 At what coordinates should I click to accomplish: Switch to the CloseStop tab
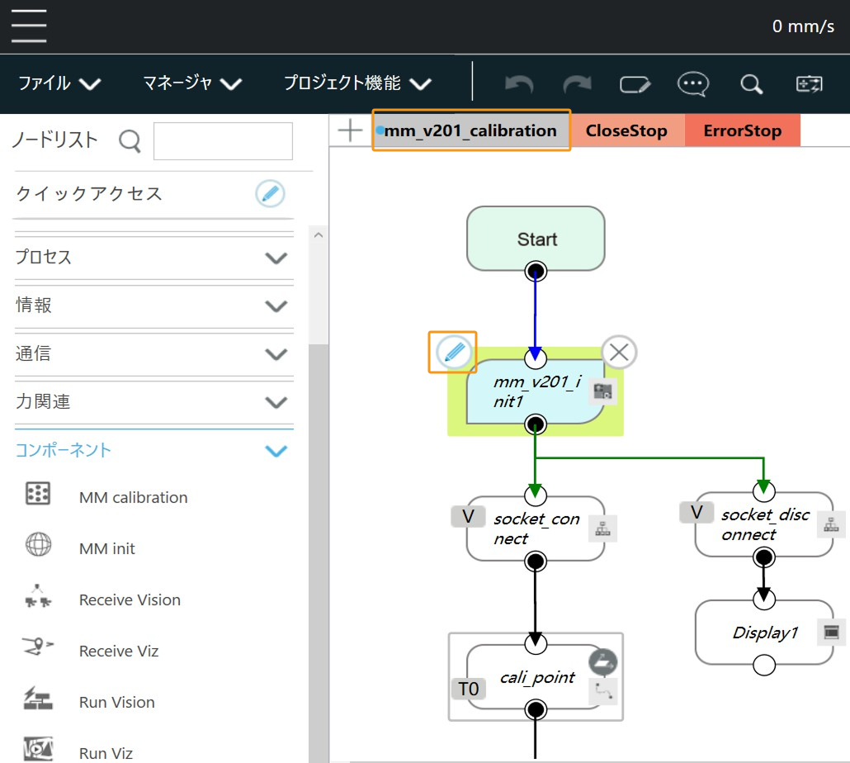click(626, 130)
